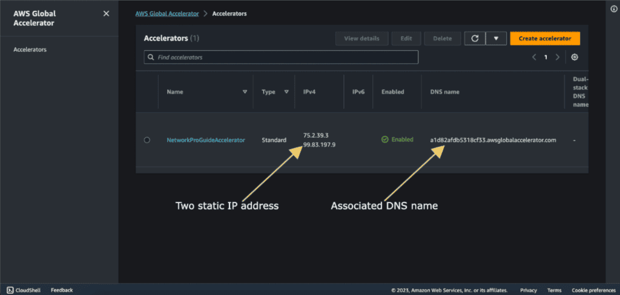Click Feedback in the footer
The image size is (620, 295).
coord(62,290)
